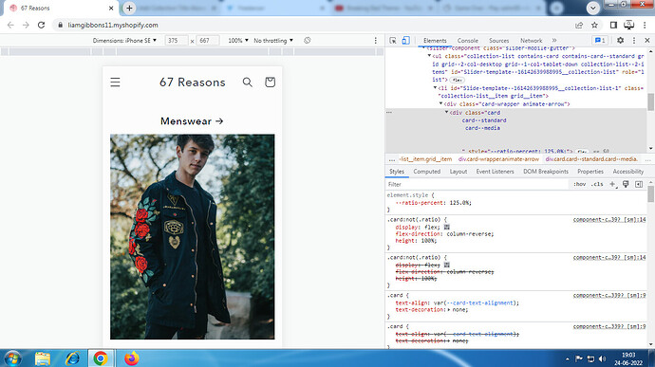Reload the current page

point(41,25)
